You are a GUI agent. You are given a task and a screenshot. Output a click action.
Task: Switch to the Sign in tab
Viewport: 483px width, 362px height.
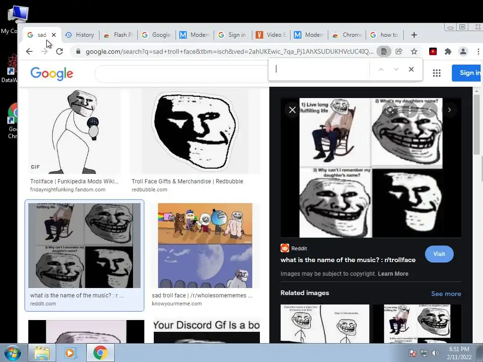(233, 35)
